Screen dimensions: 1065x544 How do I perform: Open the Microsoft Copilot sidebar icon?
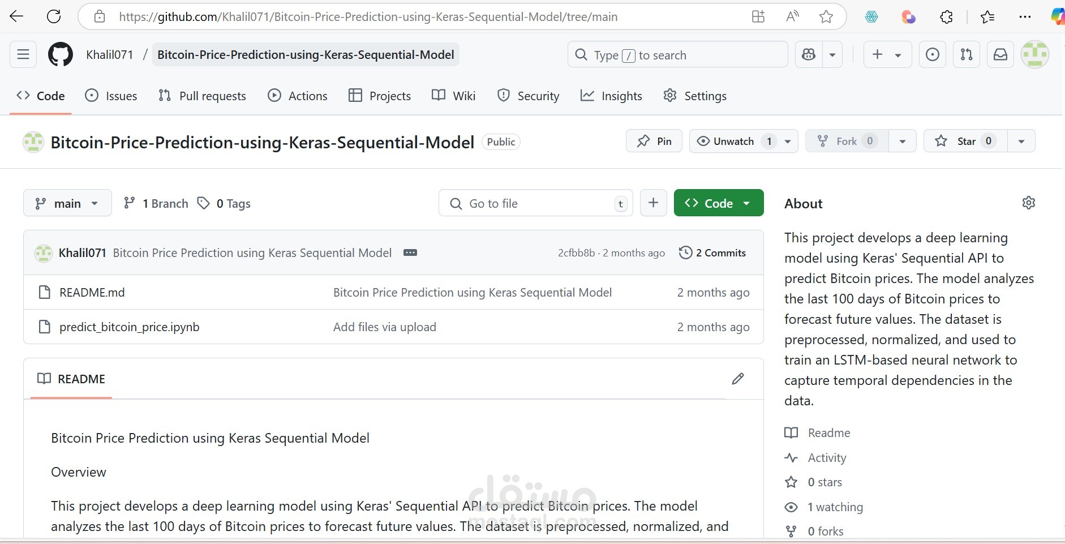pyautogui.click(x=1057, y=17)
